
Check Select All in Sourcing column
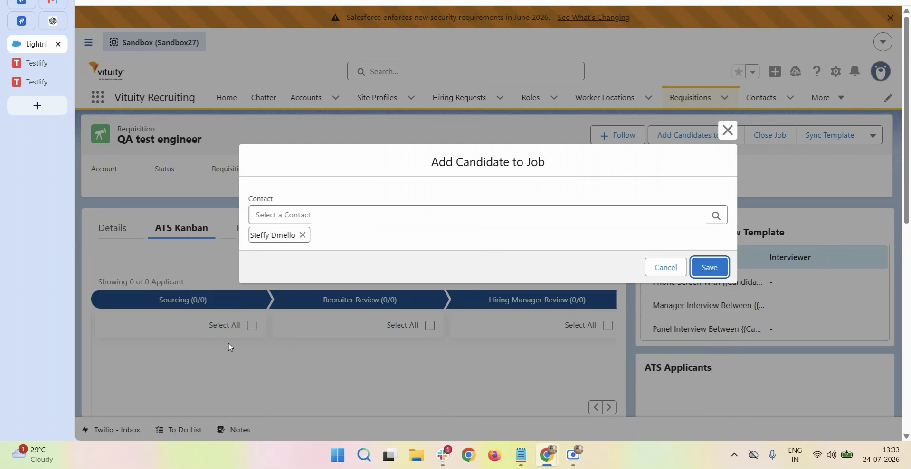(x=252, y=326)
